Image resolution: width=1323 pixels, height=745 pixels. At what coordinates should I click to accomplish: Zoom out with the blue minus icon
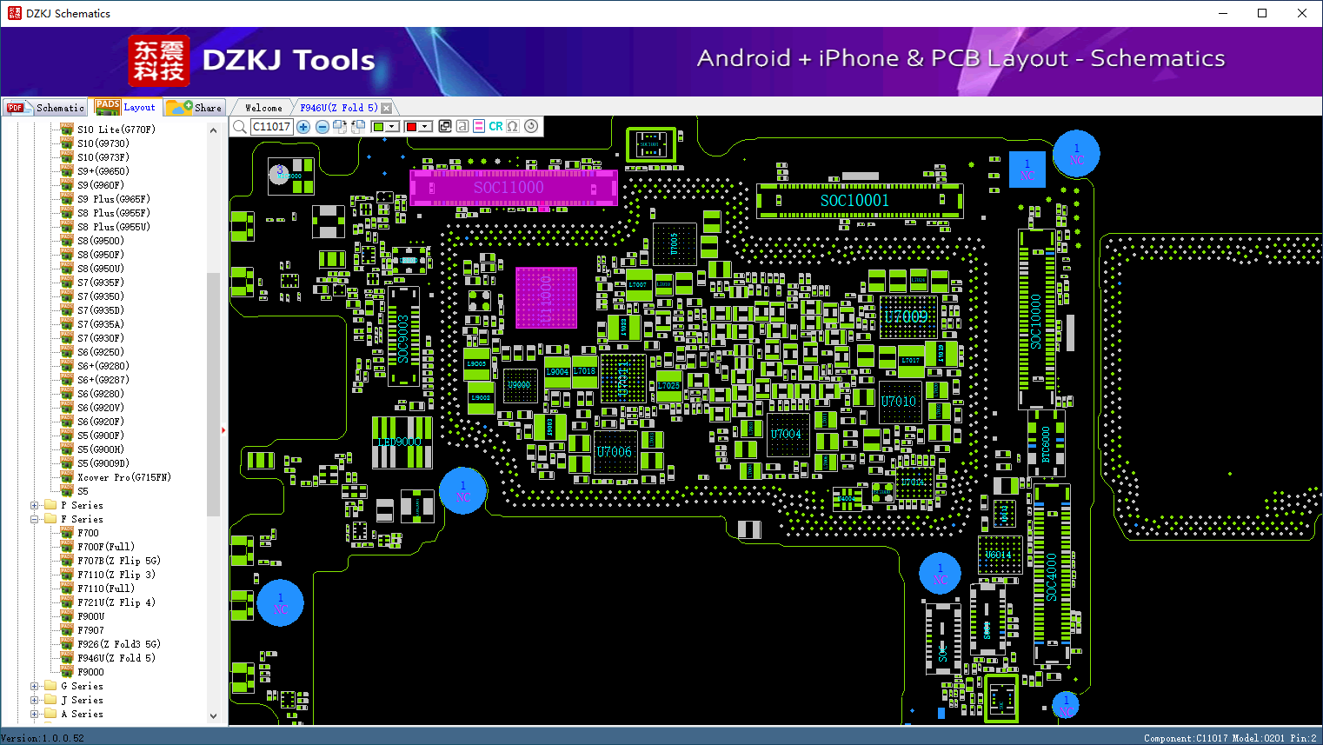tap(322, 127)
